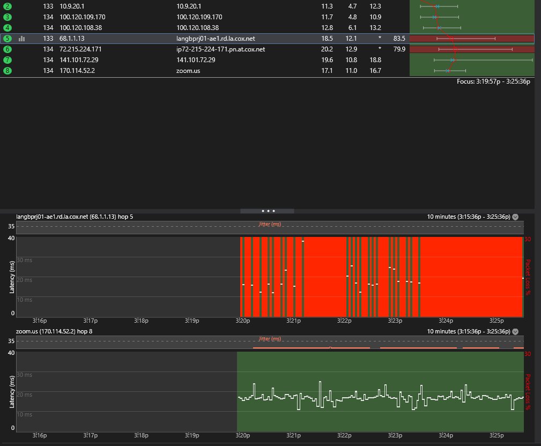Select the 100.120.108.38 IP cell in hop 4
This screenshot has height=446, width=541.
(x=81, y=27)
